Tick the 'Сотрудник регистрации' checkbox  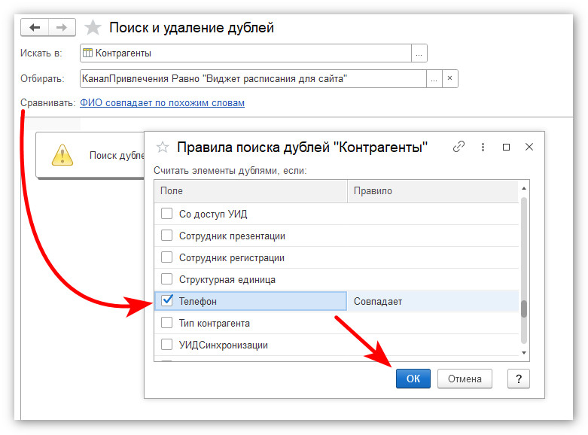pos(166,257)
